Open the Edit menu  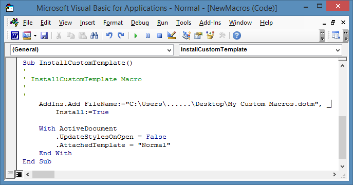pos(46,23)
